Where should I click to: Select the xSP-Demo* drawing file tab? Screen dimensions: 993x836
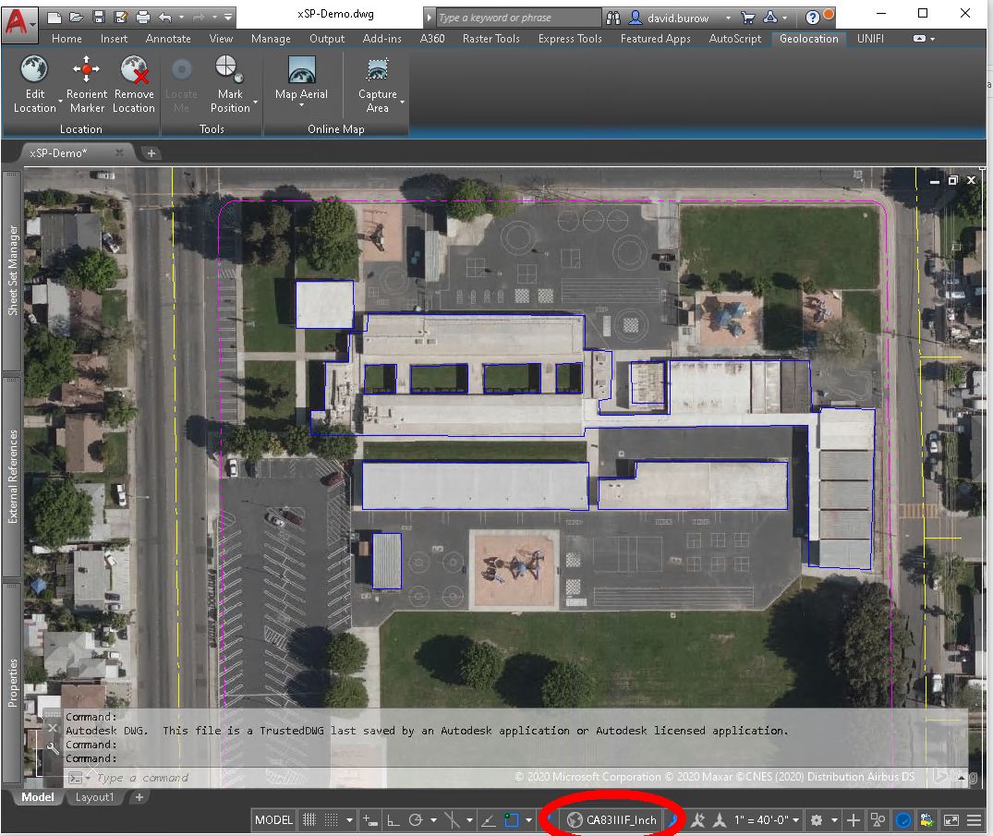click(x=58, y=153)
